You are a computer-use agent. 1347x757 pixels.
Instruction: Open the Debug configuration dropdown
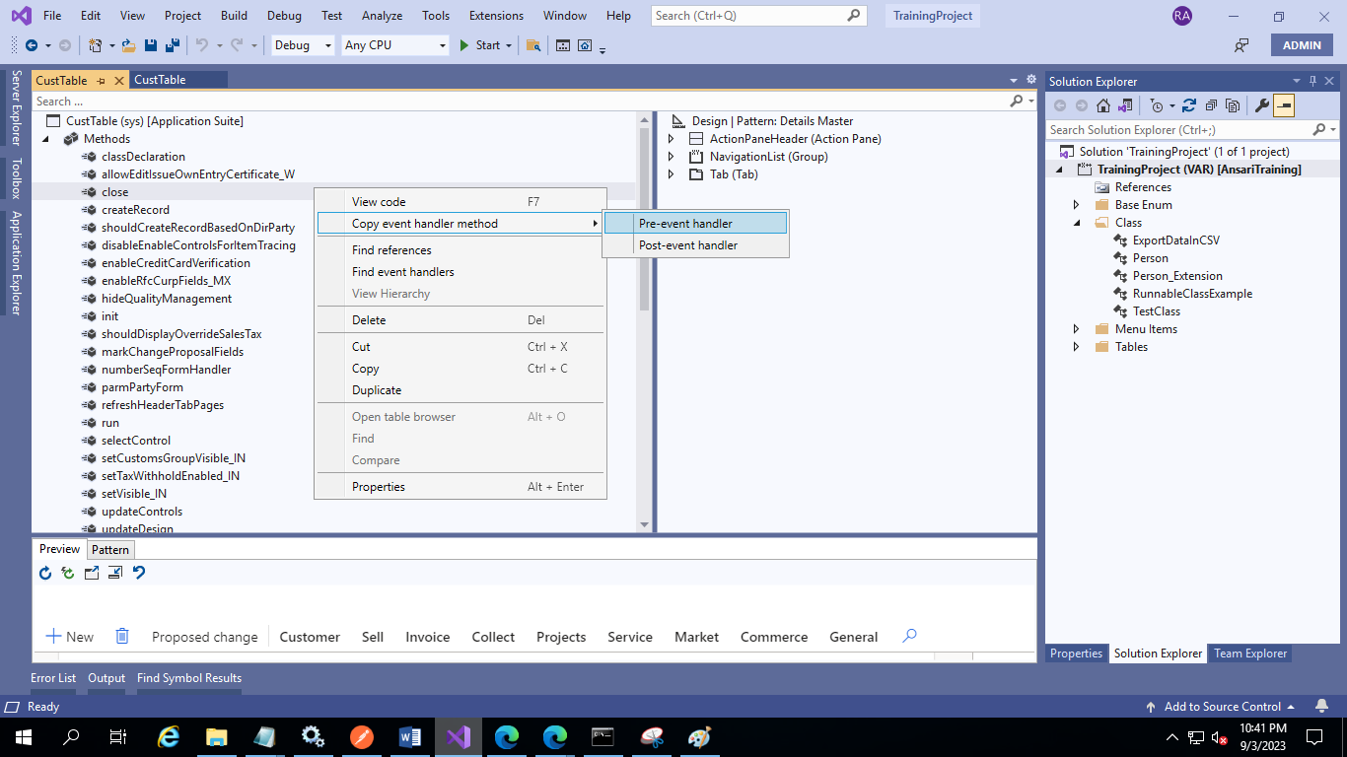[x=303, y=45]
